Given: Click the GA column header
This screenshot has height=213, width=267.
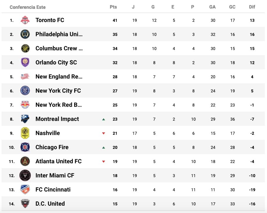Looking at the screenshot, I should [212, 7].
